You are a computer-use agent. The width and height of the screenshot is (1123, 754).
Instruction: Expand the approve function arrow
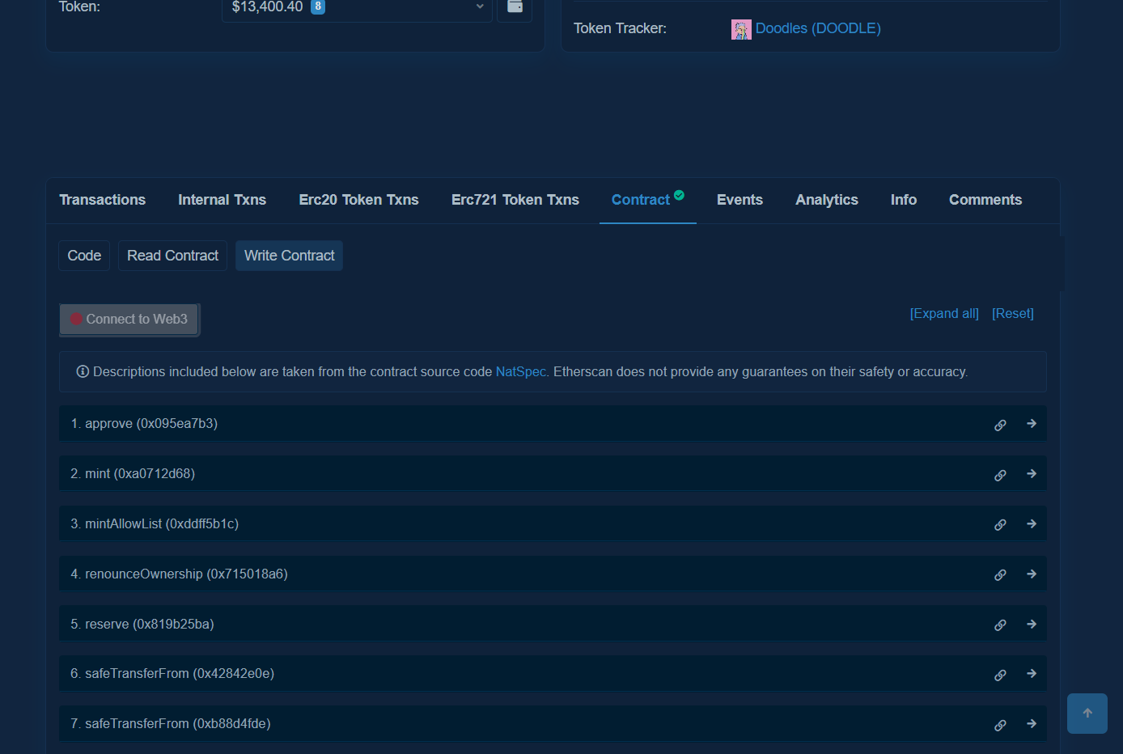click(1032, 423)
